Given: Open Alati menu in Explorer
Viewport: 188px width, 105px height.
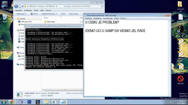Looking at the screenshot, I should click(x=42, y=10).
